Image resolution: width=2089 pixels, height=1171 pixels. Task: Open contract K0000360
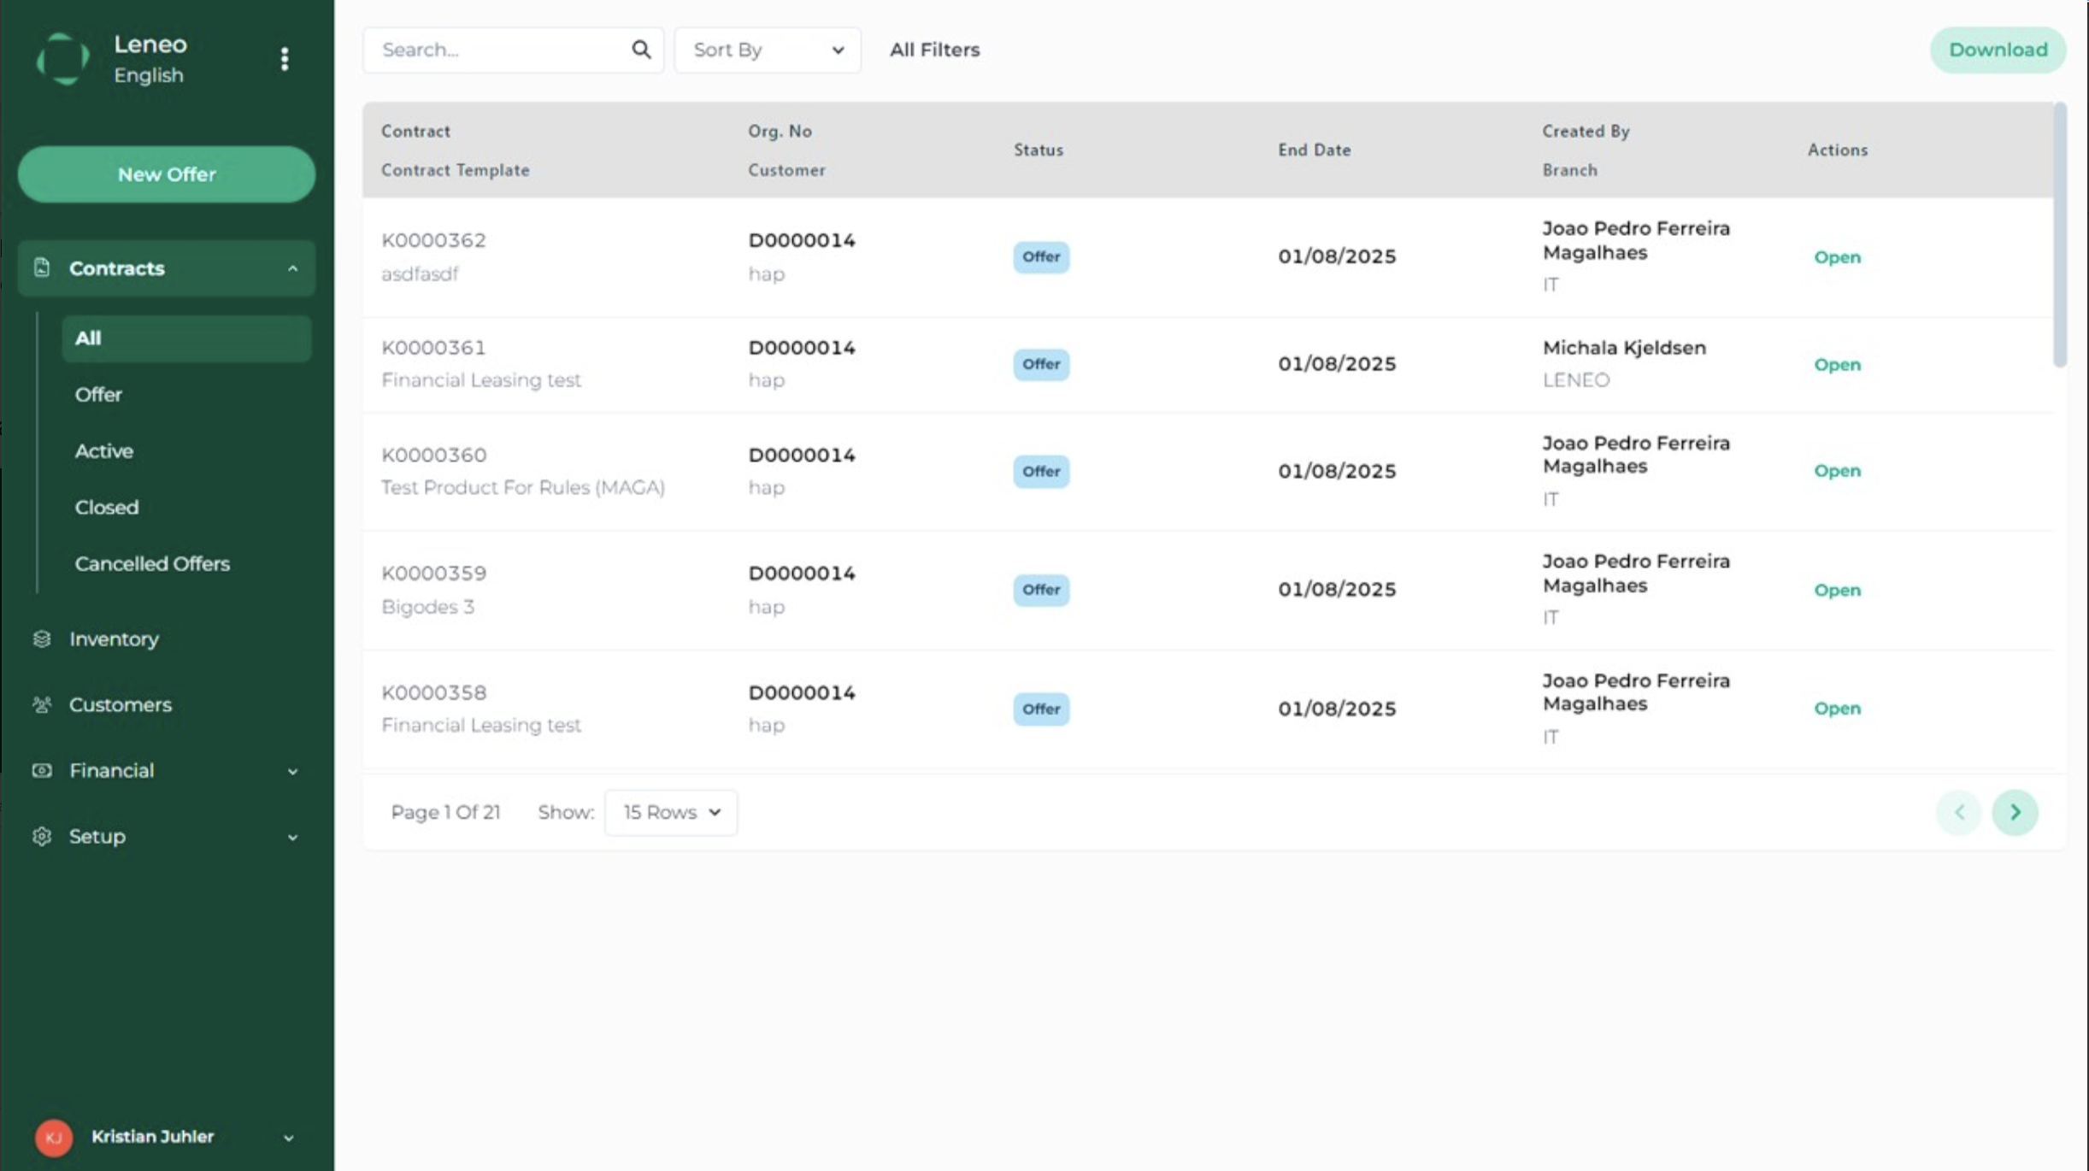(x=1837, y=471)
